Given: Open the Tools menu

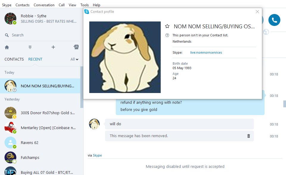Looking at the screenshot, I should click(x=85, y=5).
